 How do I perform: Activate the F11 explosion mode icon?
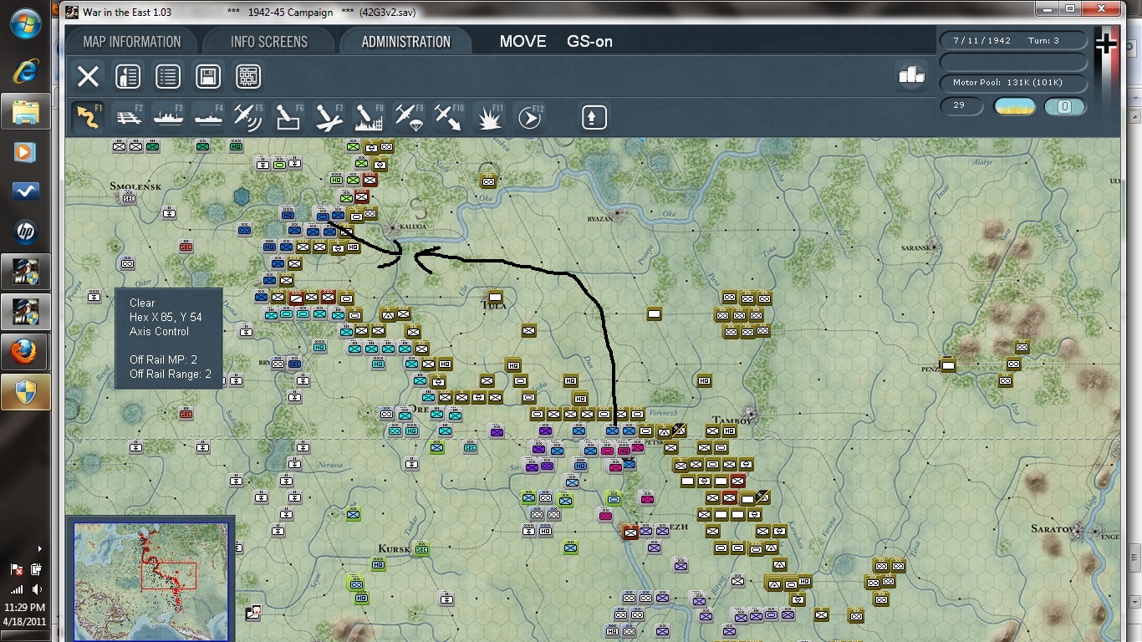tap(490, 117)
